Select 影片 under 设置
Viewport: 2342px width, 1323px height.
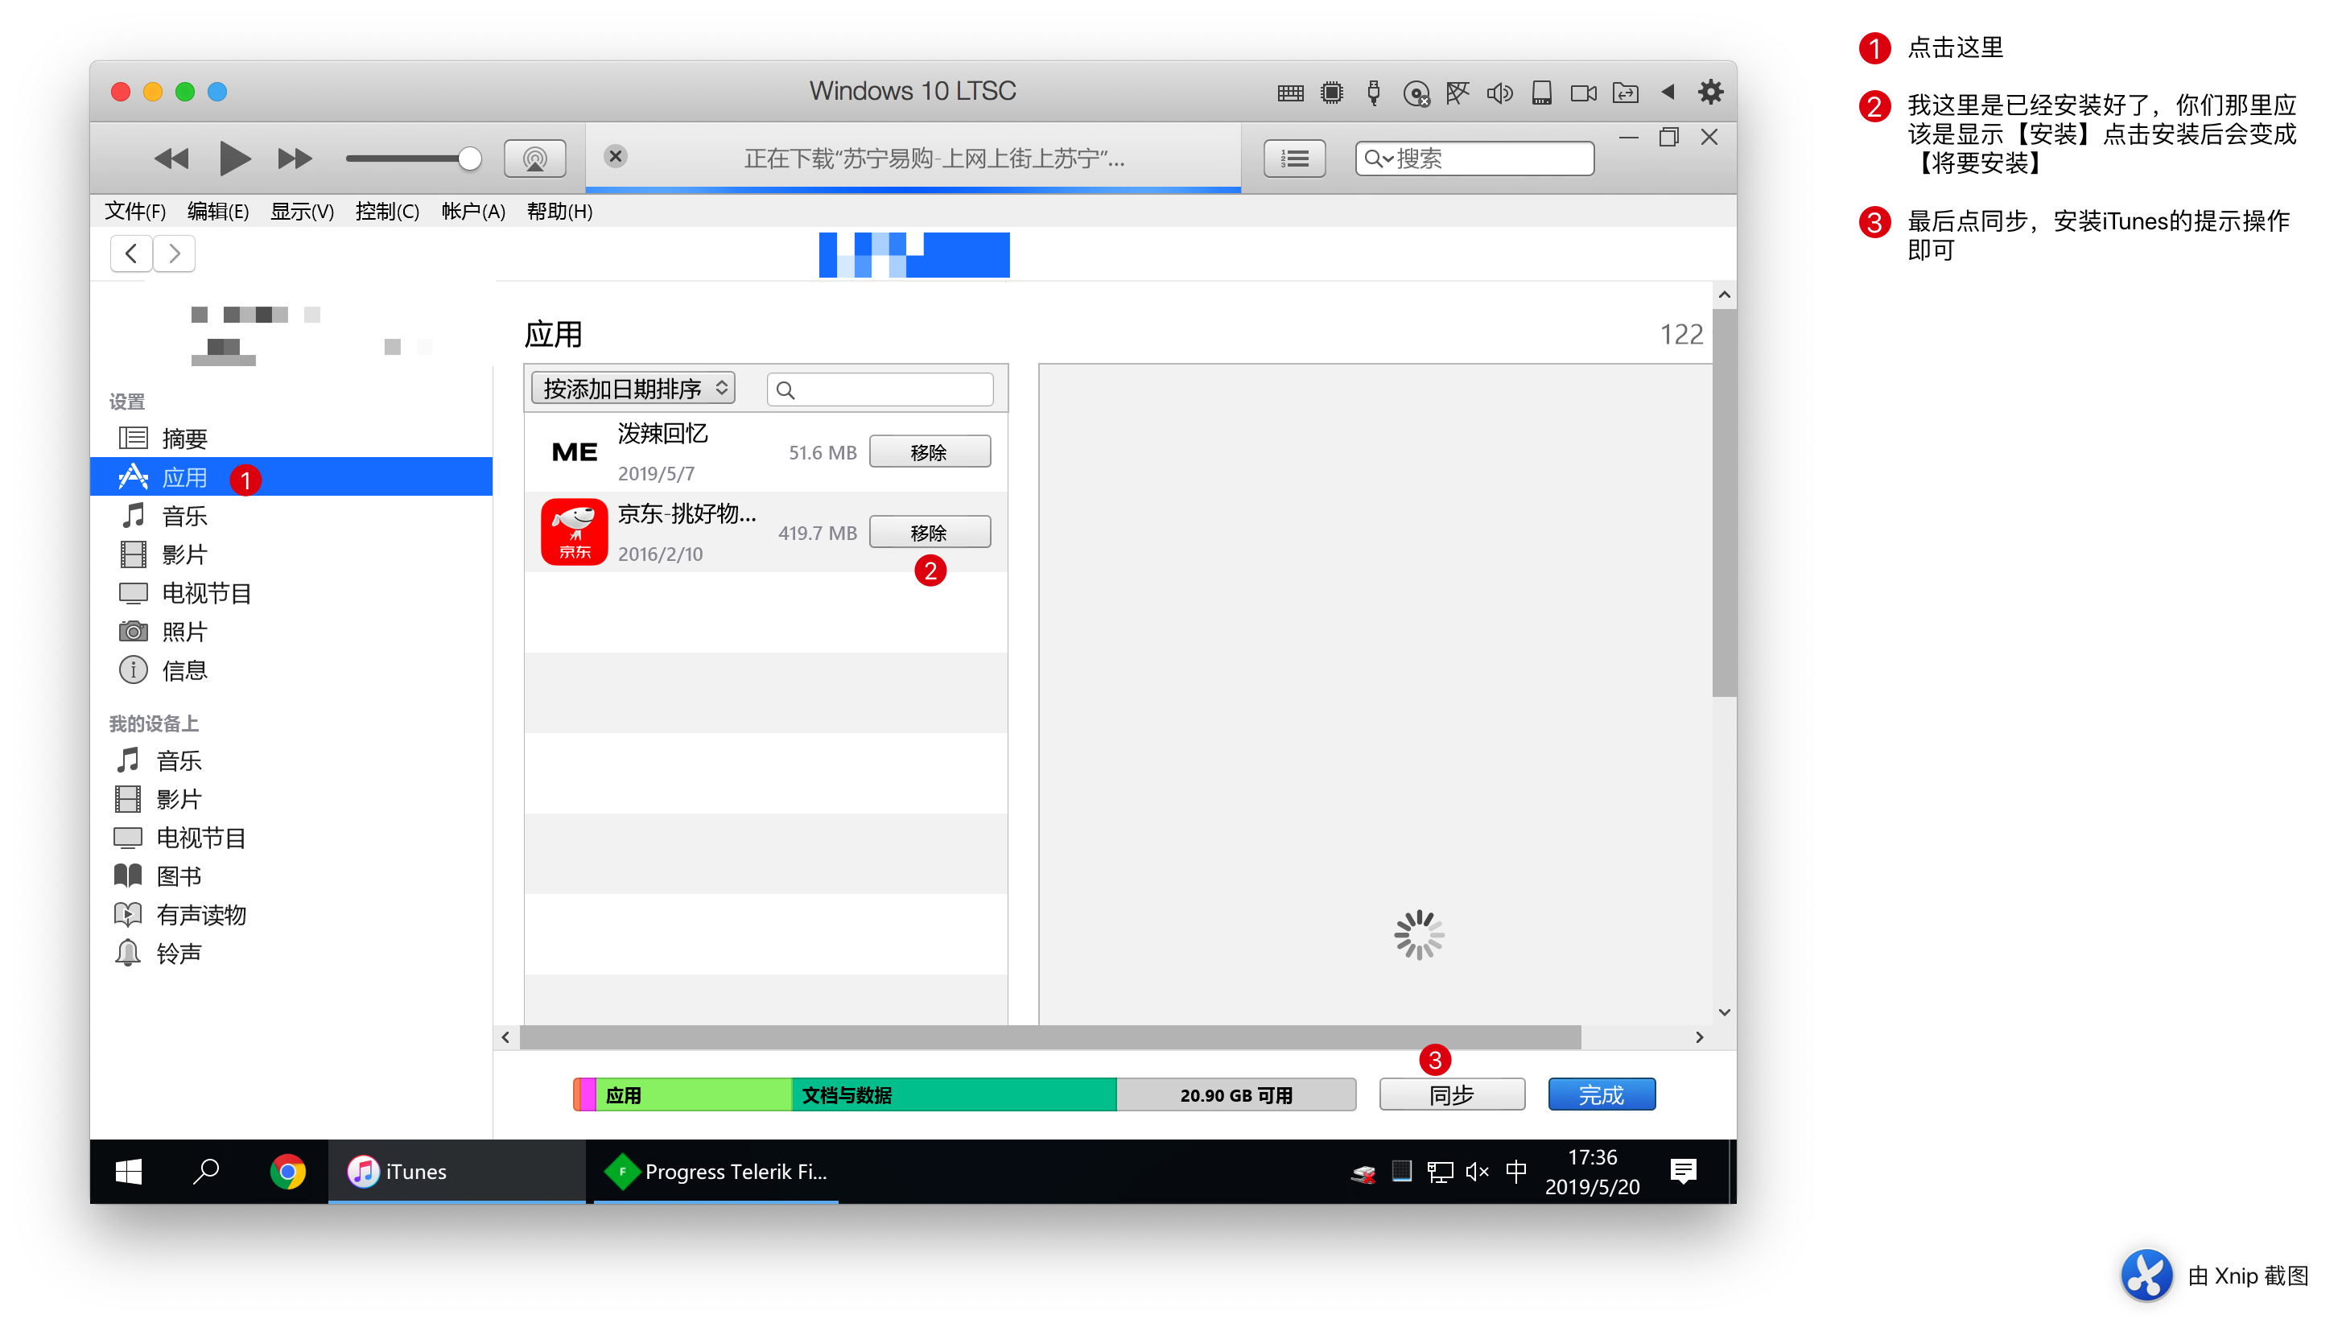291,554
